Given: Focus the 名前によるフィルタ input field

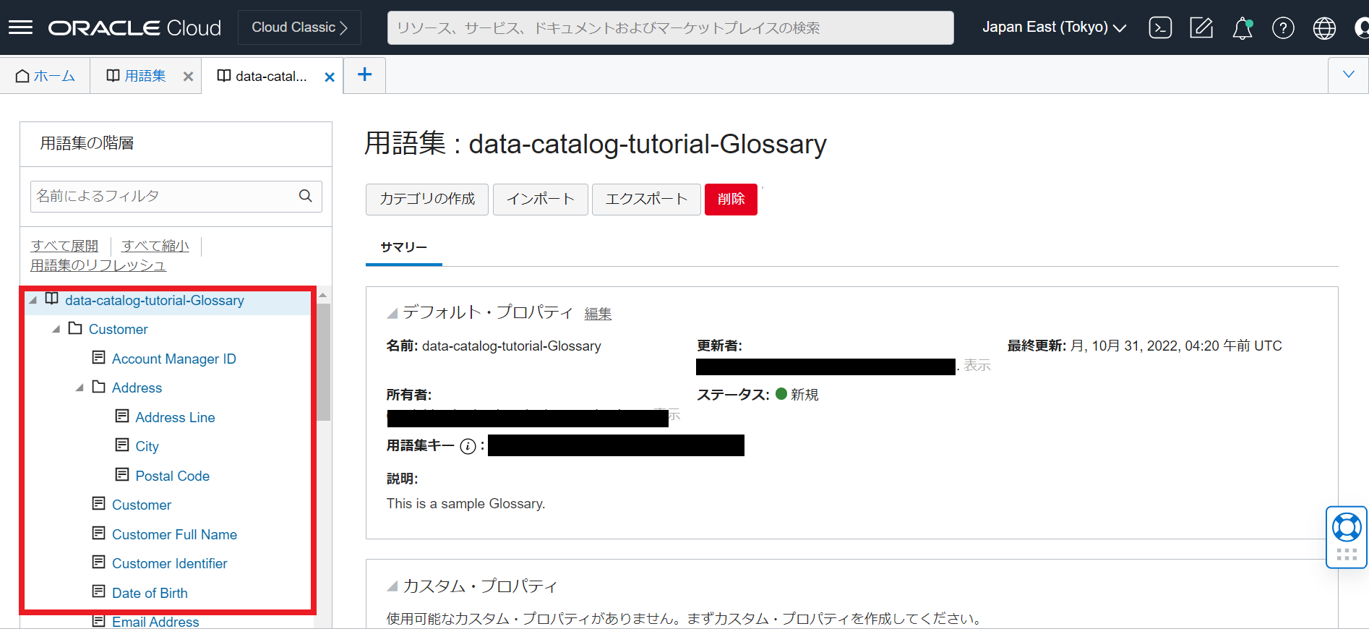Looking at the screenshot, I should point(163,196).
